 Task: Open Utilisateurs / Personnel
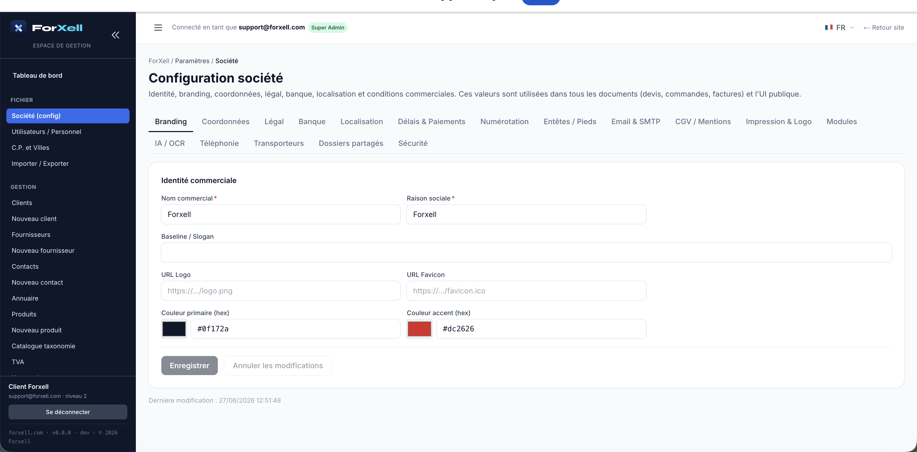68,132
